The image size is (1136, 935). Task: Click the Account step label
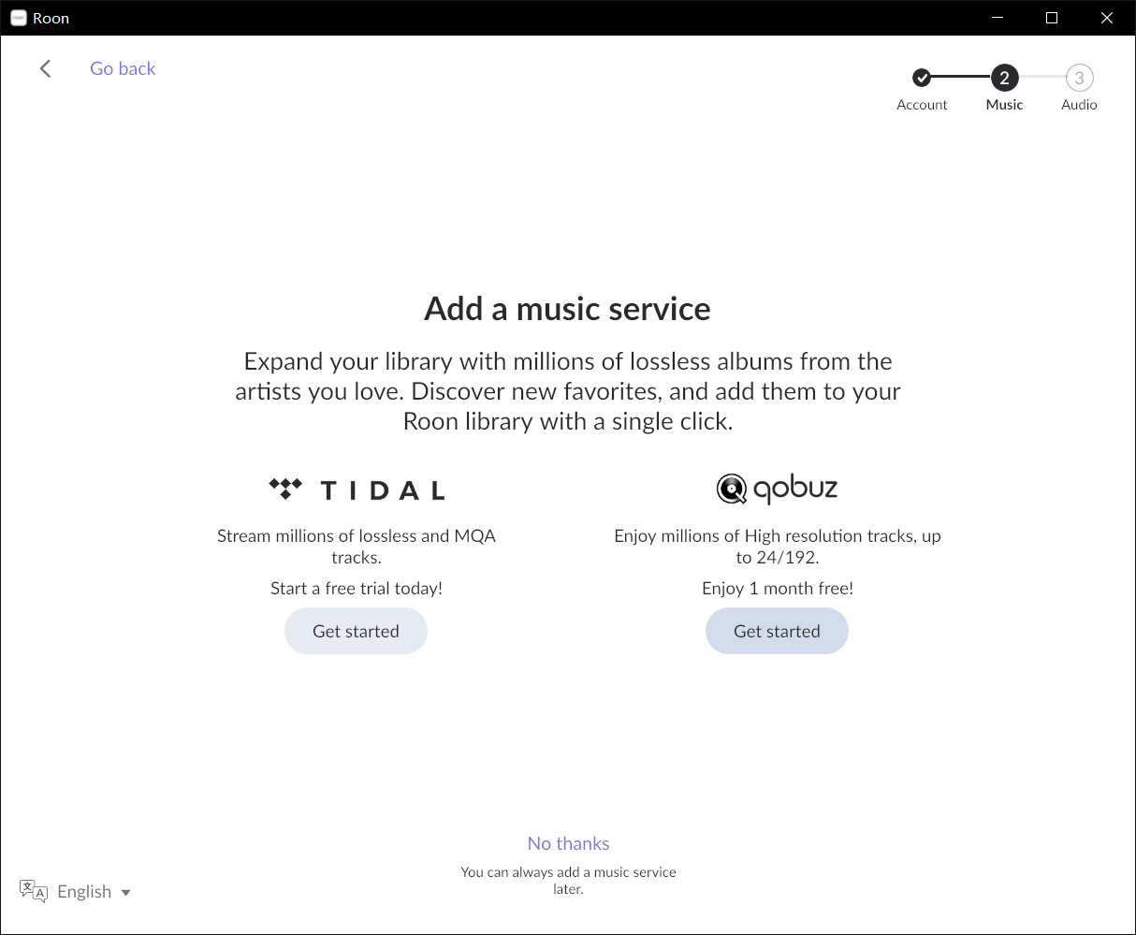922,105
